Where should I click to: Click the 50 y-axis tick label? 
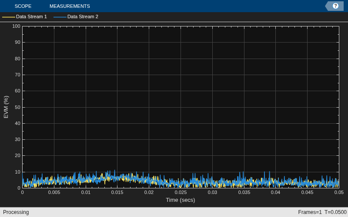coord(17,107)
